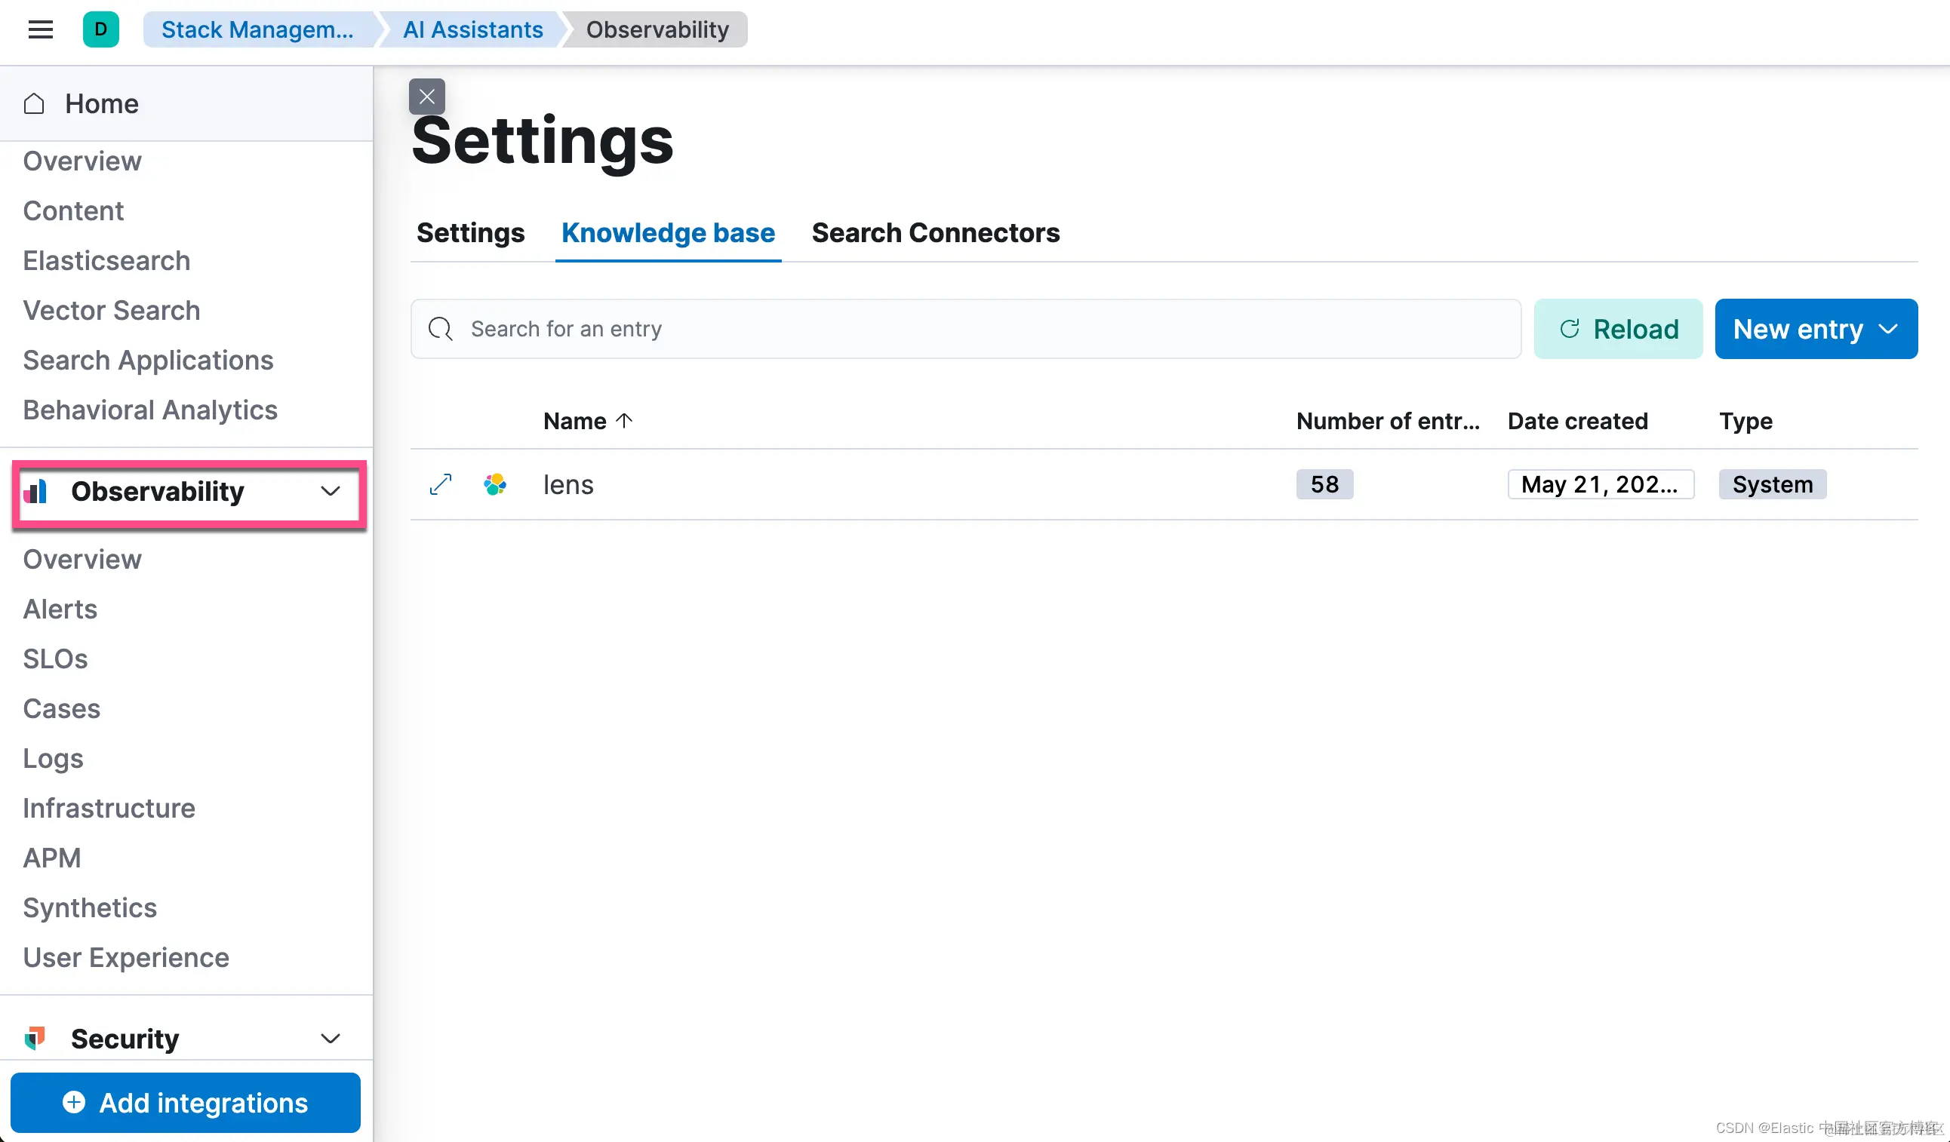Image resolution: width=1950 pixels, height=1142 pixels.
Task: Click the Observability breadcrumb
Action: (657, 29)
